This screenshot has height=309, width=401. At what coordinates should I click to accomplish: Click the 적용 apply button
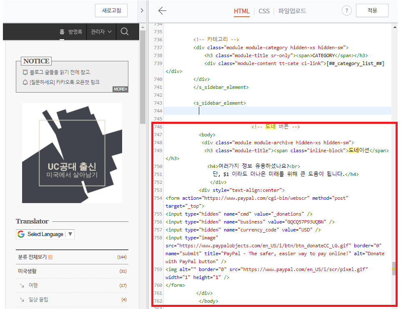pyautogui.click(x=372, y=10)
